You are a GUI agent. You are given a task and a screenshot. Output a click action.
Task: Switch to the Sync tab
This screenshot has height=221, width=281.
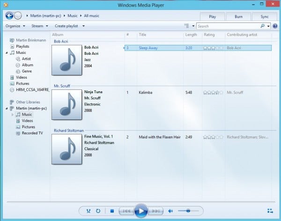(265, 17)
